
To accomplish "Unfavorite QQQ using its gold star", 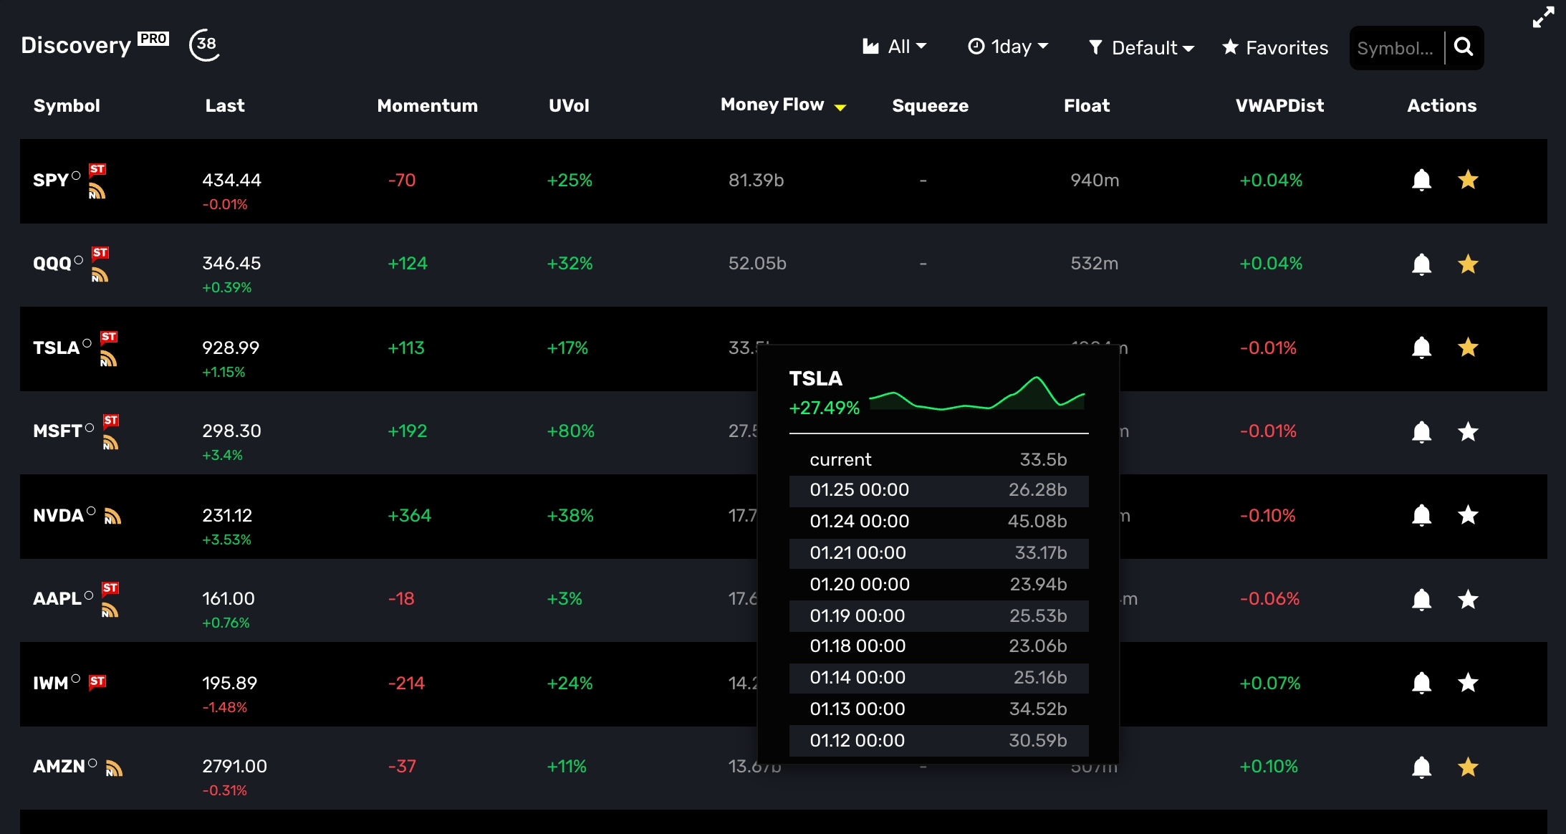I will pyautogui.click(x=1468, y=264).
